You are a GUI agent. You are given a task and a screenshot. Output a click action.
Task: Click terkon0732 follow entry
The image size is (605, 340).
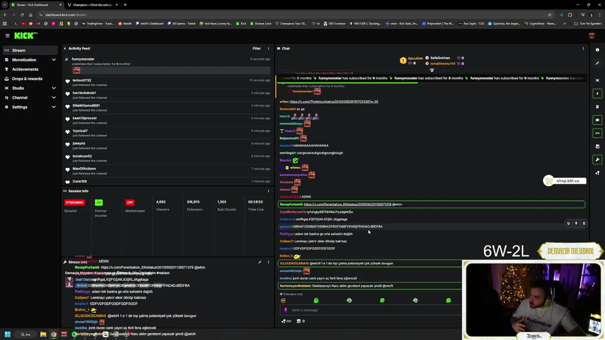(x=168, y=83)
